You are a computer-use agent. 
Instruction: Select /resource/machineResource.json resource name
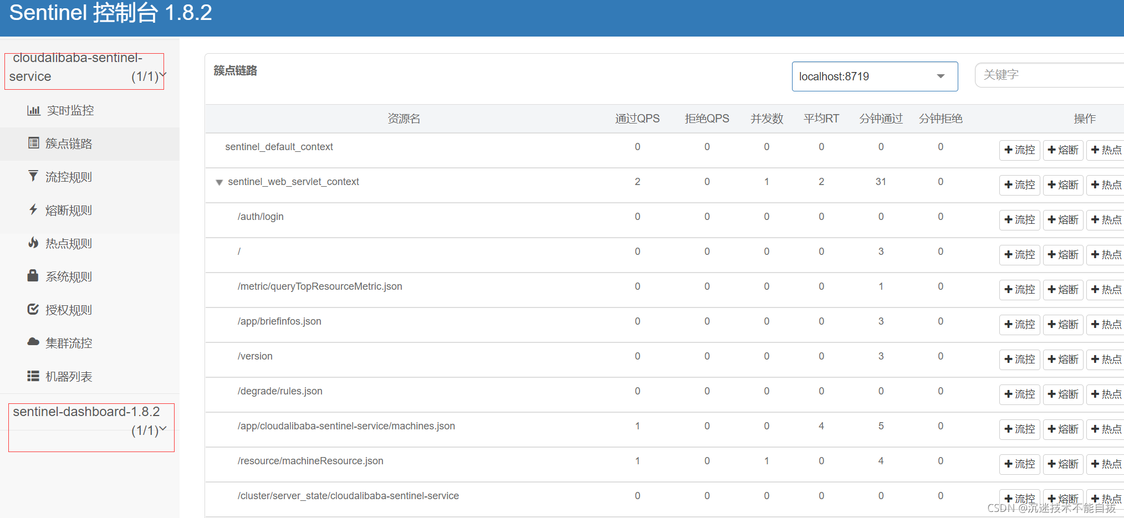pyautogui.click(x=310, y=461)
